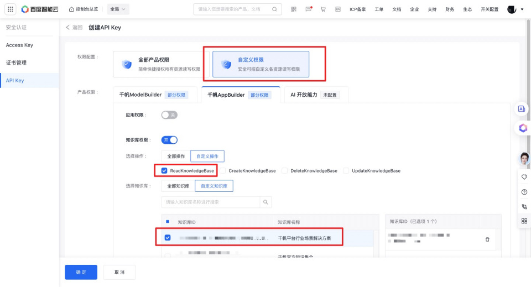Open ICP备案 in top navigation
The image size is (531, 287).
(x=358, y=9)
